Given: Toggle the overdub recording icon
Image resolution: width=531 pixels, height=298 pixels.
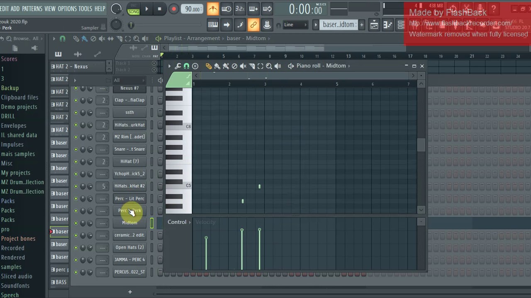Looking at the screenshot, I should click(253, 8).
